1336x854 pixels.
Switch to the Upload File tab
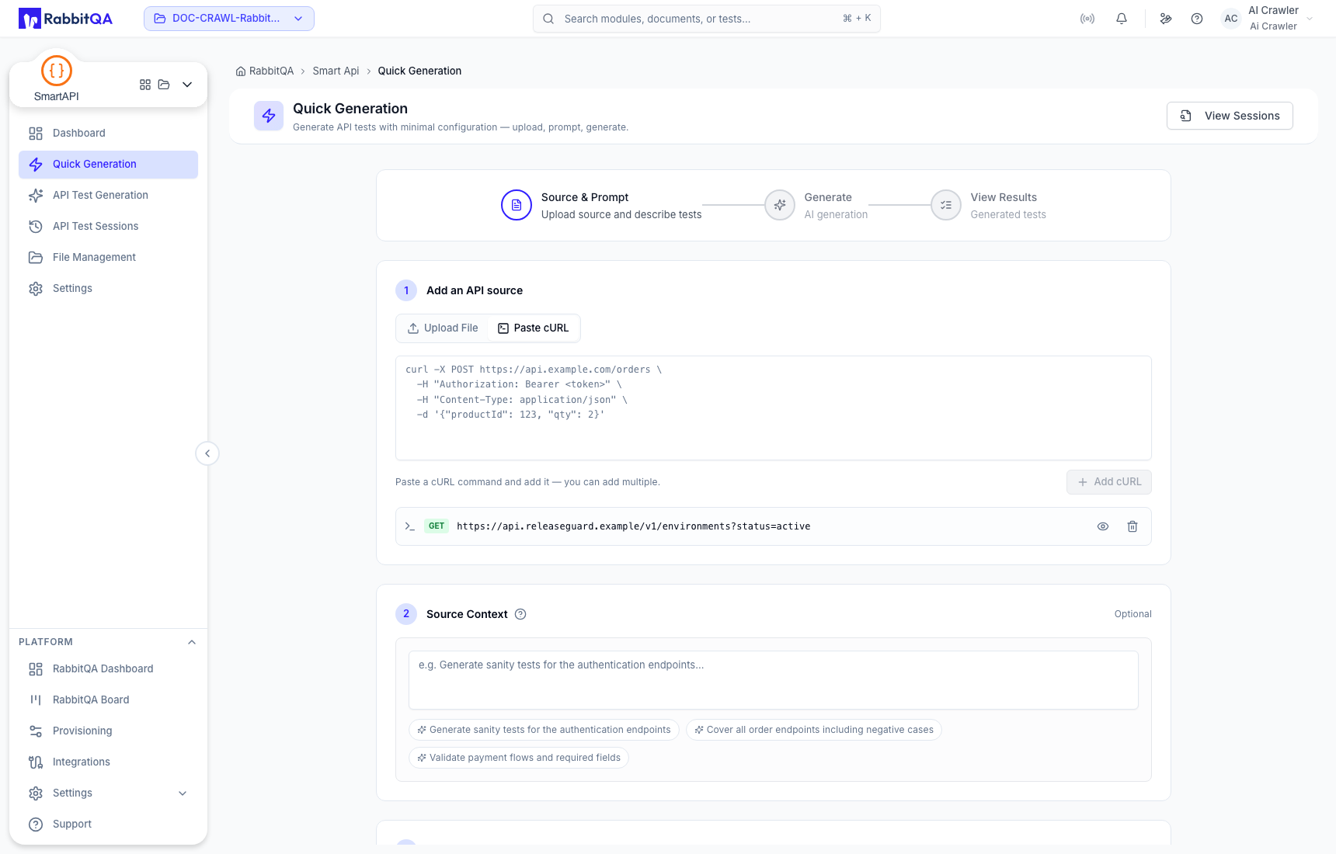tap(443, 328)
